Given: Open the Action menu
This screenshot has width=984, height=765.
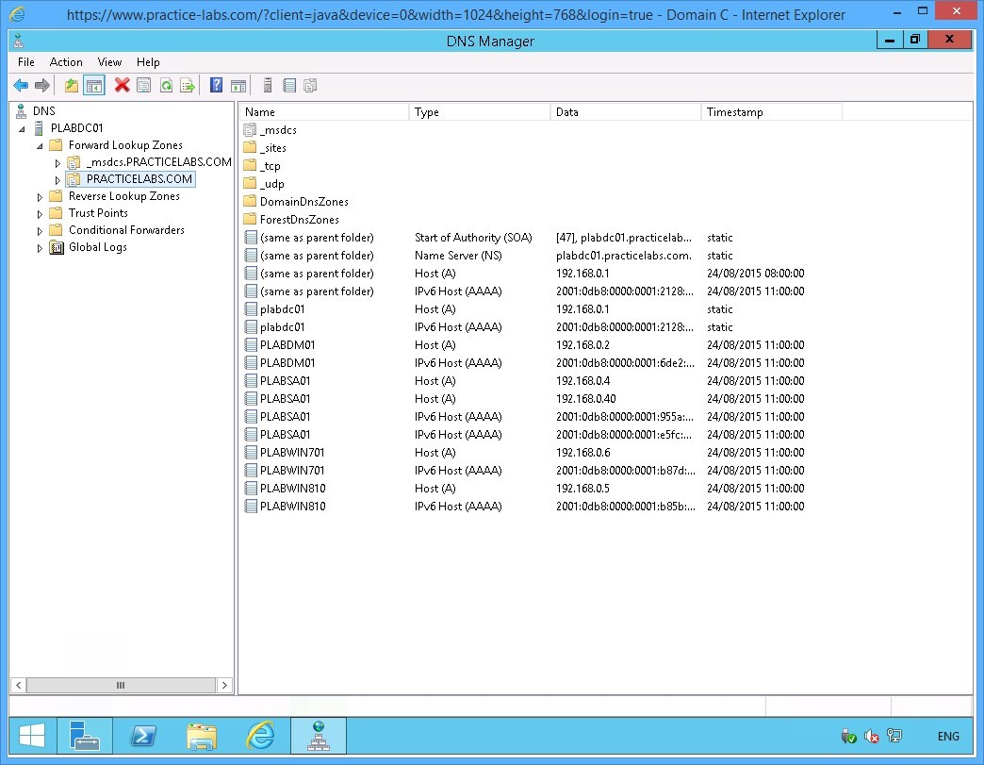Looking at the screenshot, I should point(66,62).
